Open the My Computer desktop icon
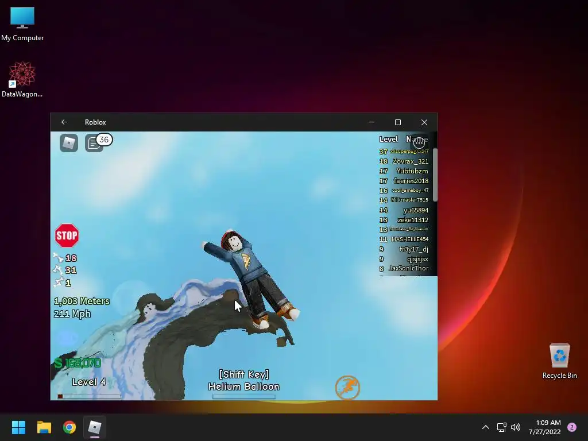 [22, 24]
